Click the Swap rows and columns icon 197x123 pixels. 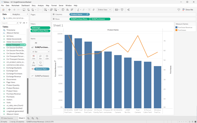tap(63, 10)
